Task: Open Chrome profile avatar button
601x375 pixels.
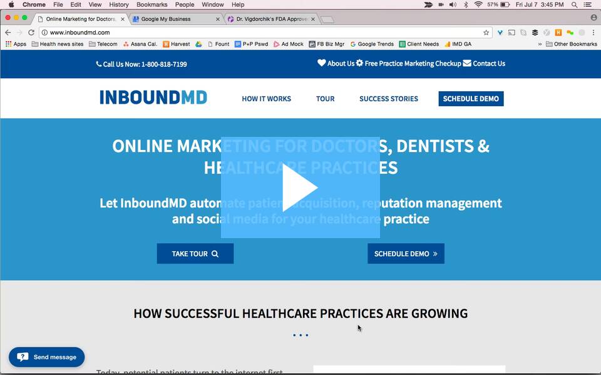Action: point(593,17)
